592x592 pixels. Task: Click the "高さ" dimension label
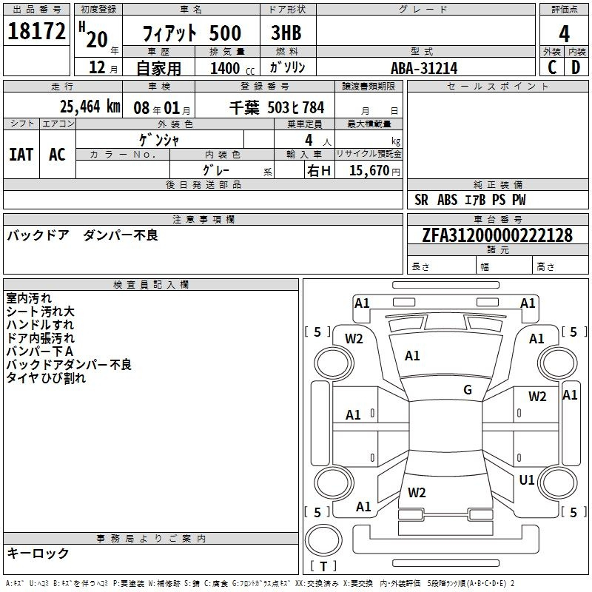[x=546, y=267]
